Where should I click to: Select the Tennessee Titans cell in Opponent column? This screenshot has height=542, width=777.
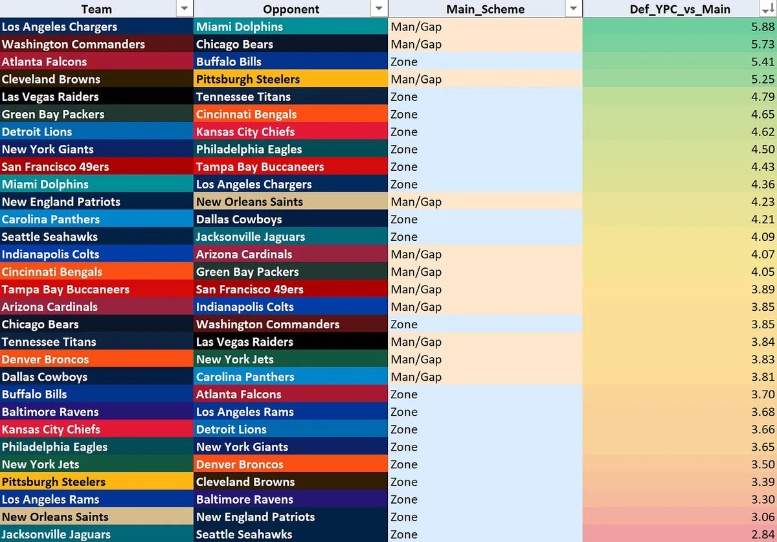coord(291,97)
